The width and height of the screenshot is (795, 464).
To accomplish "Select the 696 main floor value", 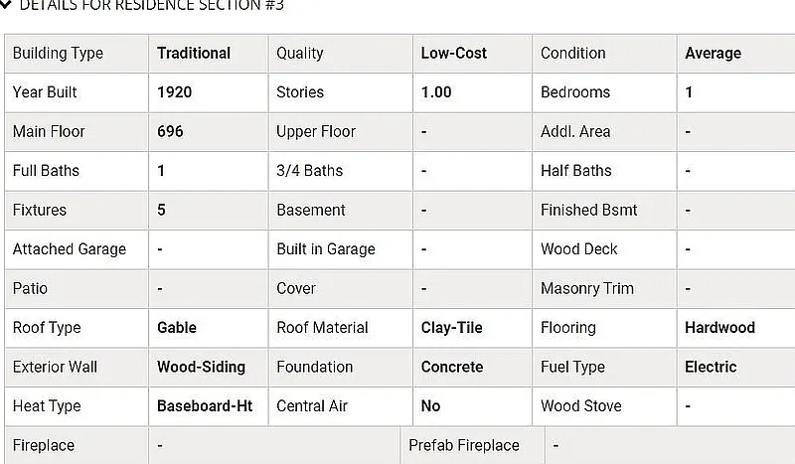I will click(171, 131).
